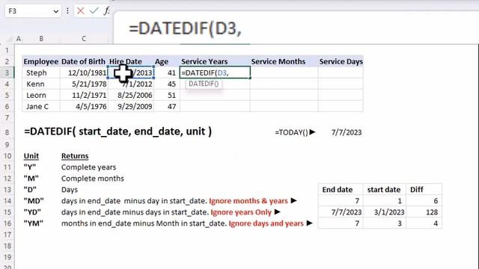Click the Diff header cell
This screenshot has height=269, width=479.
point(424,189)
